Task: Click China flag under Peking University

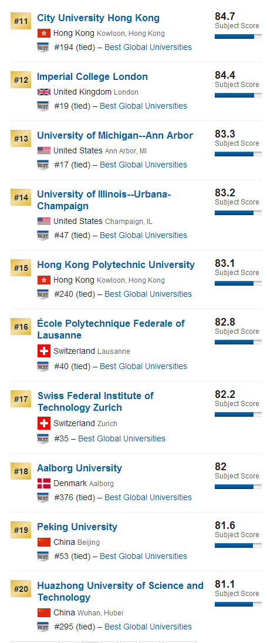Action: point(44,542)
